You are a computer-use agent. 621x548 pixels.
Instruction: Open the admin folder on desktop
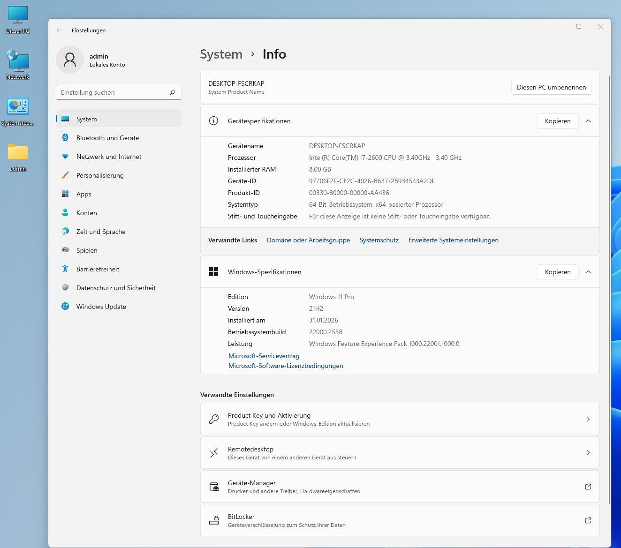coord(18,157)
